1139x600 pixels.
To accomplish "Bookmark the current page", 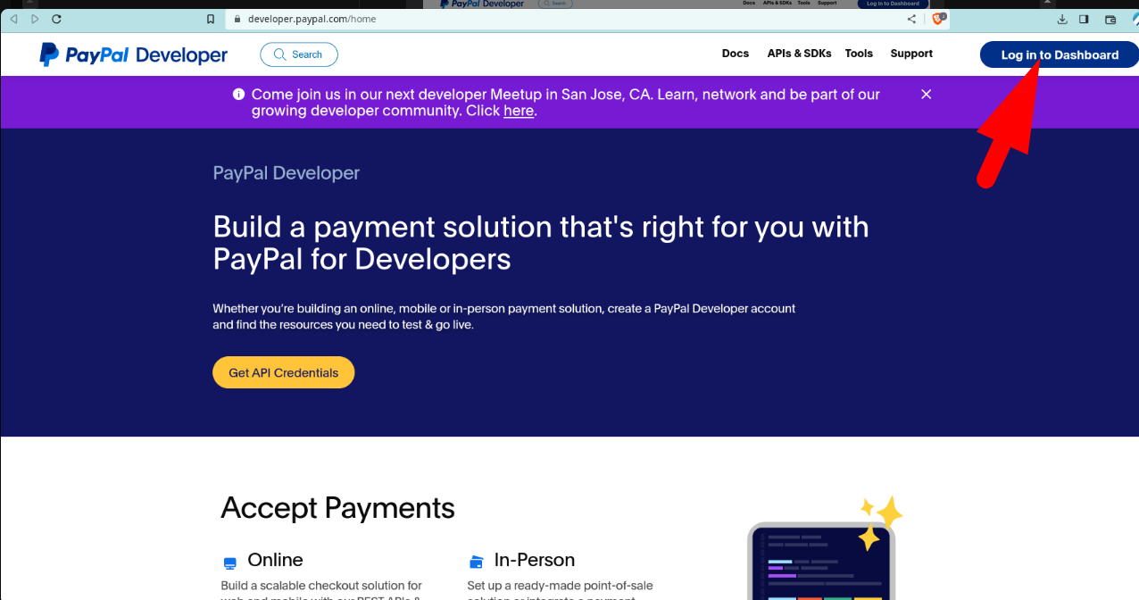I will tap(210, 18).
